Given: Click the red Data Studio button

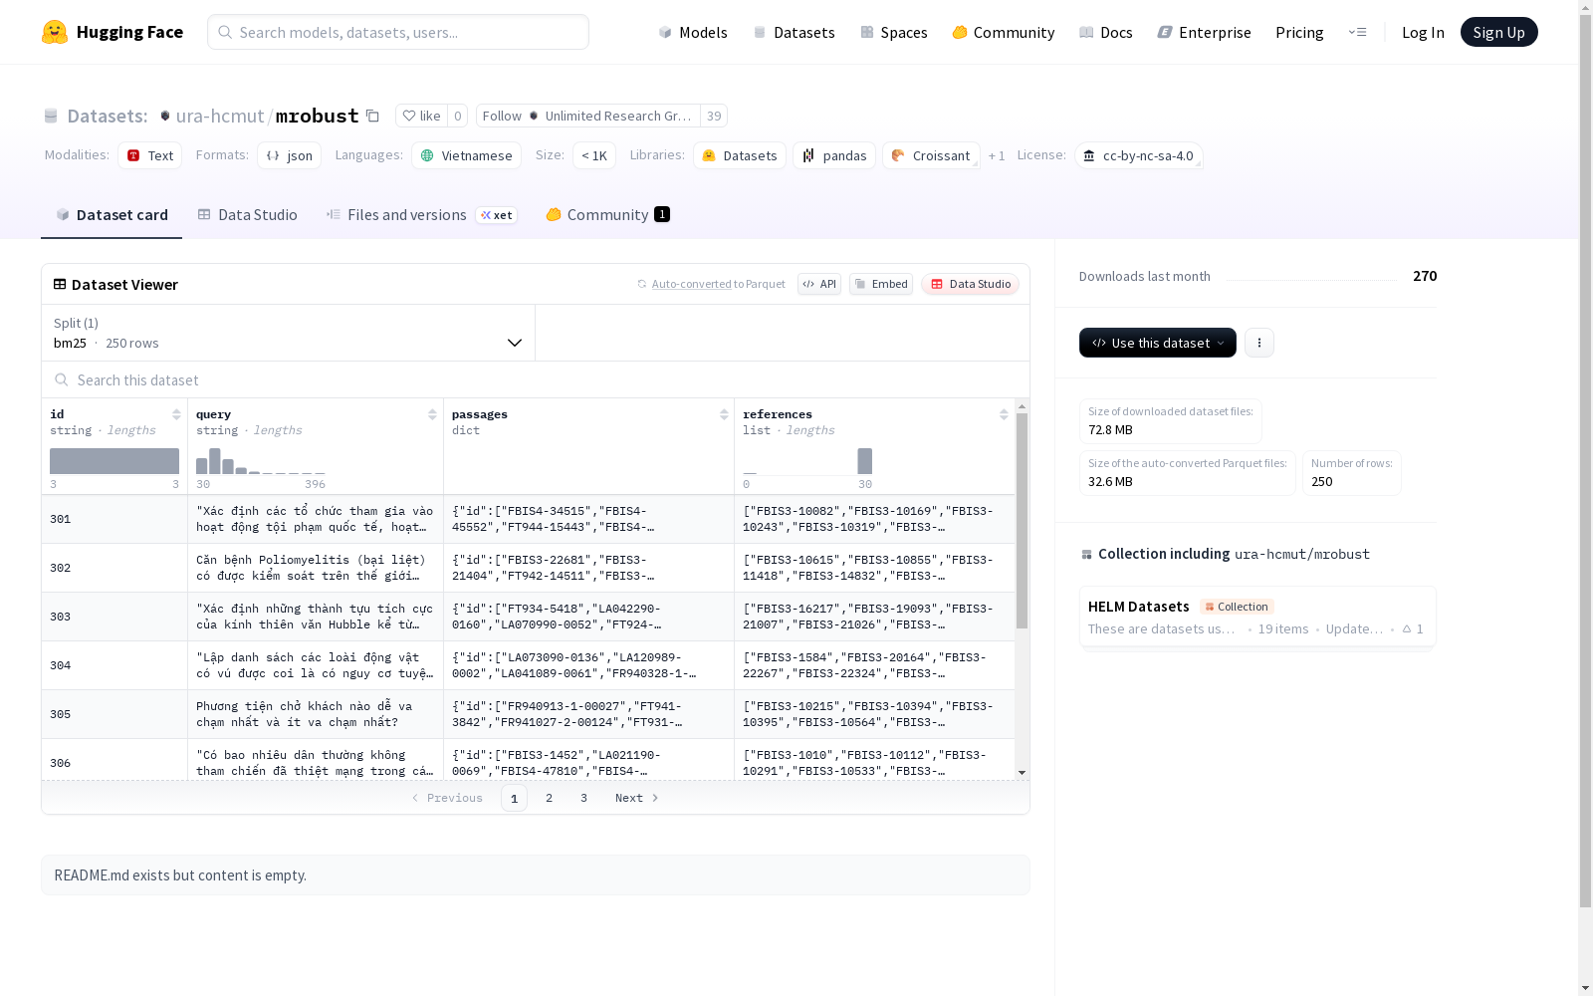Looking at the screenshot, I should (971, 284).
